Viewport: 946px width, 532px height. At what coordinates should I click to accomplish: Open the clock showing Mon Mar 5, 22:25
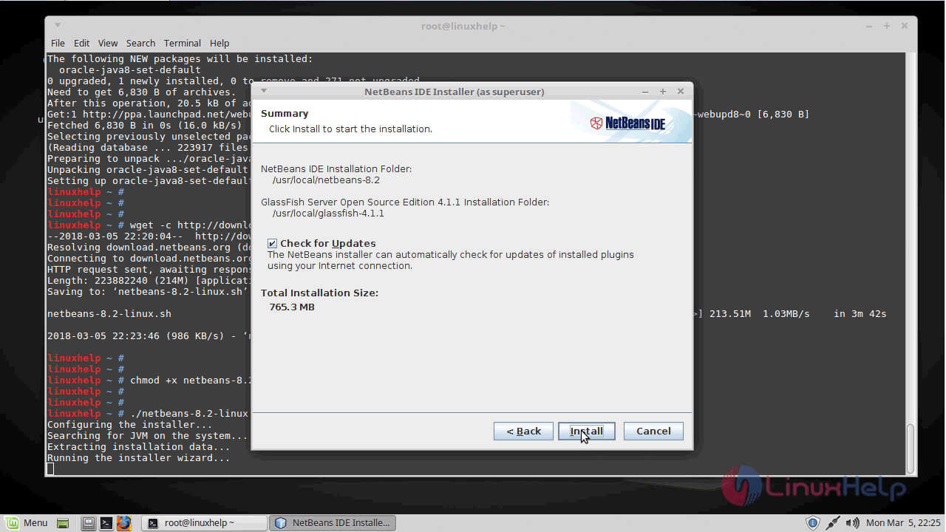[903, 523]
